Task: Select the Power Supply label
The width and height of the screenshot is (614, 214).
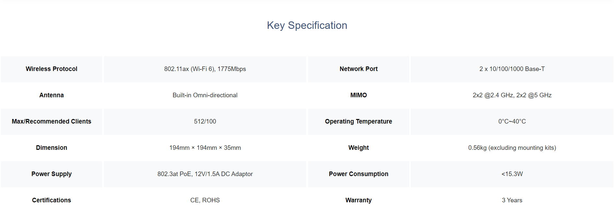Action: (52, 174)
